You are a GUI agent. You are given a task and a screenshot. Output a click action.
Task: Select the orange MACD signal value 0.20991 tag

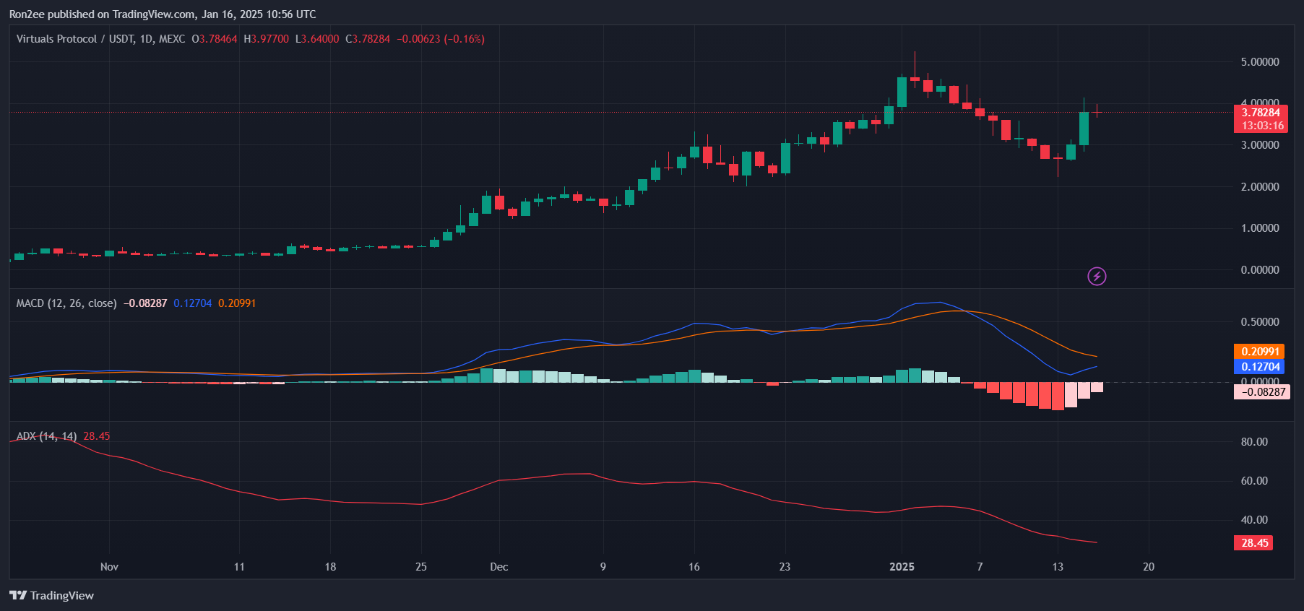click(x=1259, y=352)
